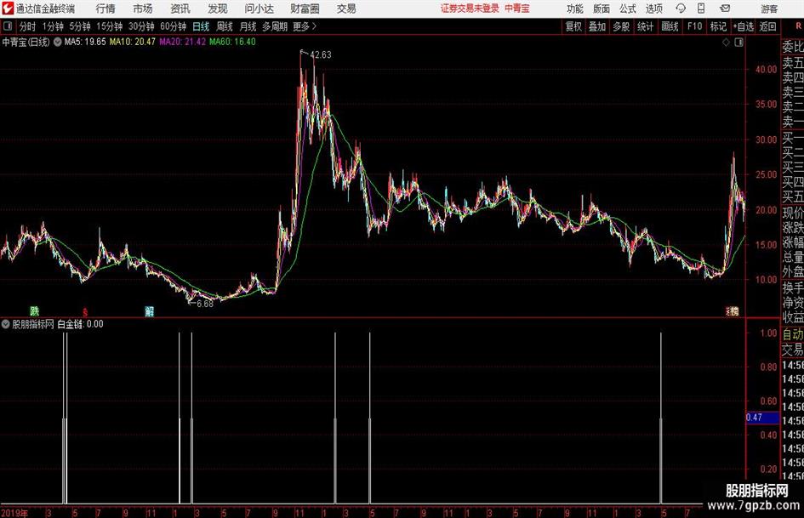
Task: Click +自选 add to watchlist button
Action: tap(743, 26)
